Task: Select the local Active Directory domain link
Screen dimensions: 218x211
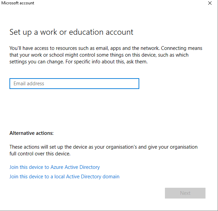Action: point(64,177)
